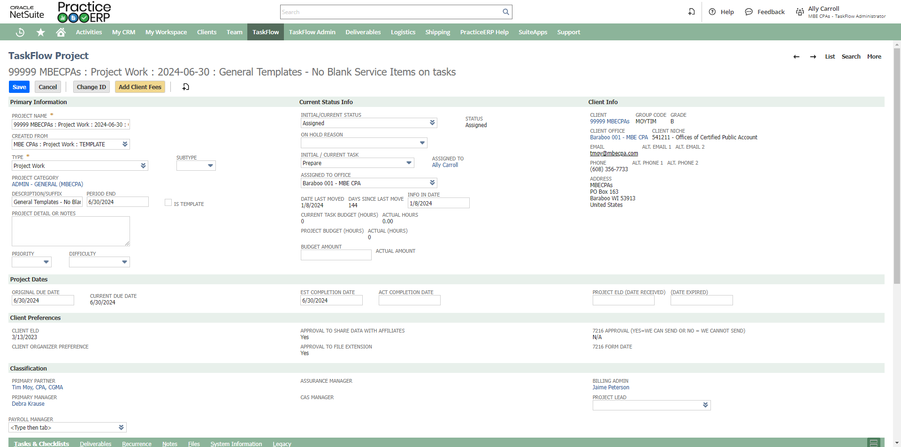This screenshot has height=447, width=901.
Task: Go to previous record arrow
Action: click(796, 57)
